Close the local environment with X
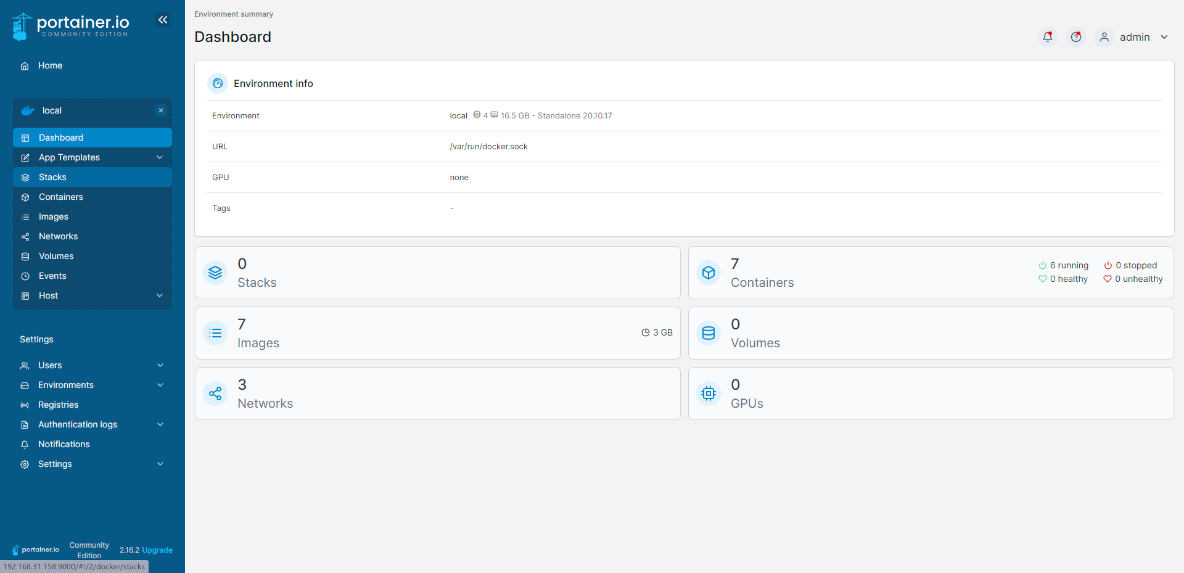Screen dimensions: 1184x573 [161, 110]
